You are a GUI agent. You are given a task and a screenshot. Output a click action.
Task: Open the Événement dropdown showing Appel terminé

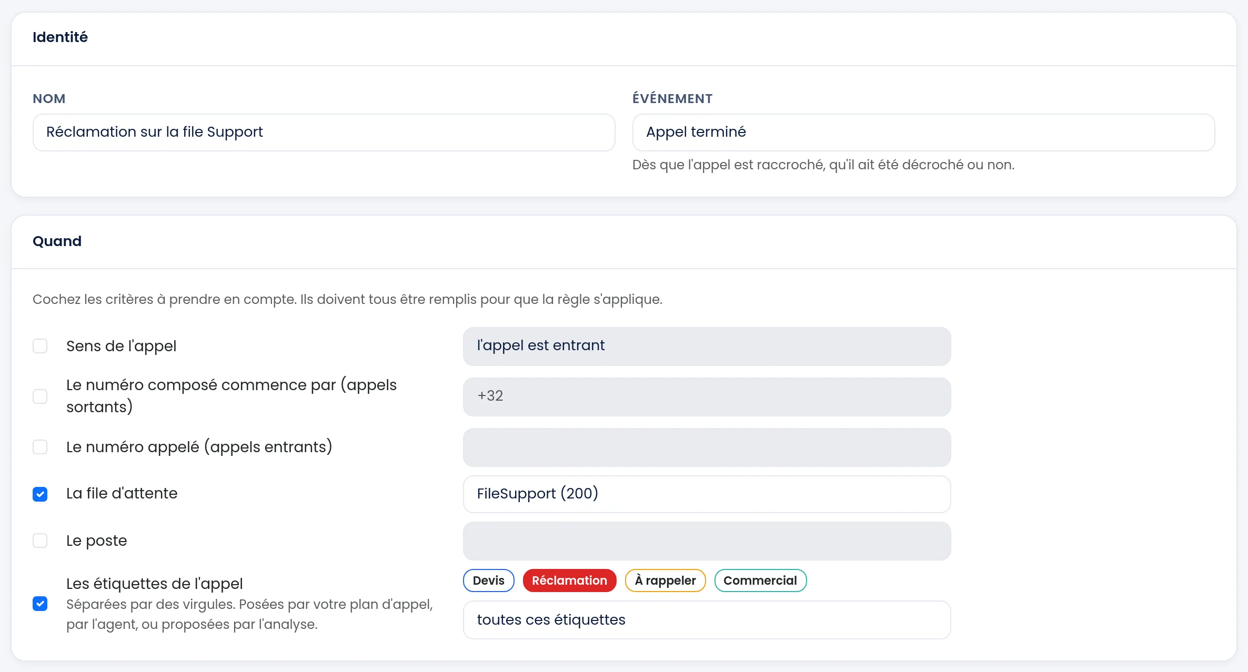(x=923, y=133)
